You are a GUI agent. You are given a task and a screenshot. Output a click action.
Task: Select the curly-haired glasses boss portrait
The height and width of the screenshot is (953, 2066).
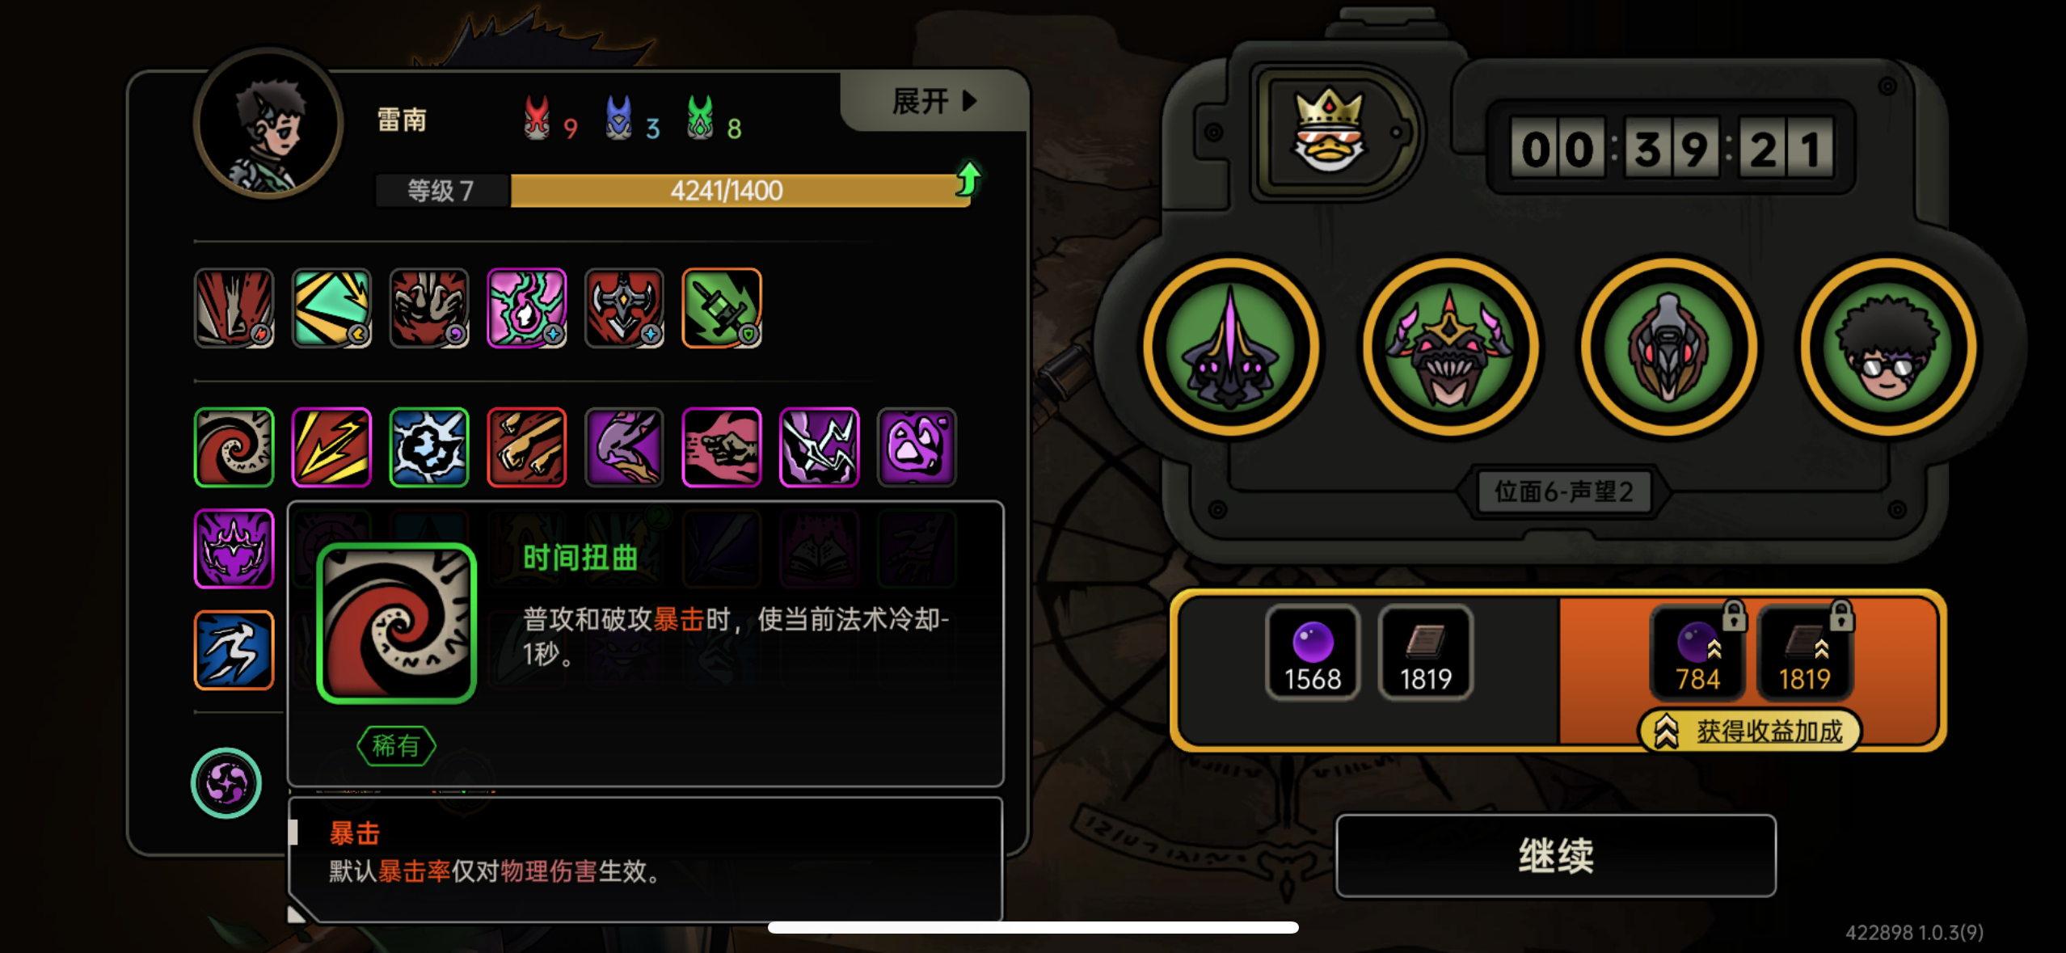1889,348
